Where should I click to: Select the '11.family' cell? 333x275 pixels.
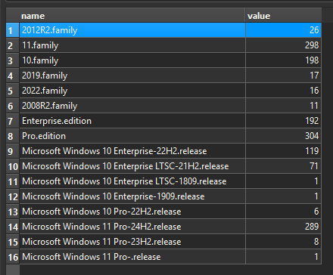click(x=132, y=45)
